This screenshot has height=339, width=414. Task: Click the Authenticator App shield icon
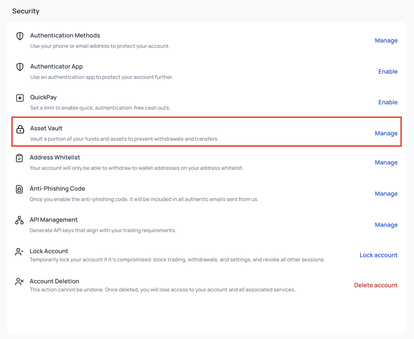tap(20, 67)
